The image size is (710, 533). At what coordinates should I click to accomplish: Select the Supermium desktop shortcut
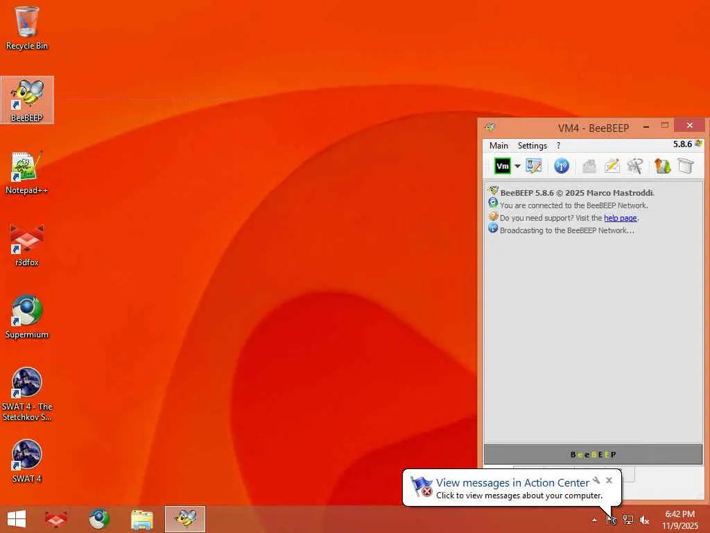point(27,316)
